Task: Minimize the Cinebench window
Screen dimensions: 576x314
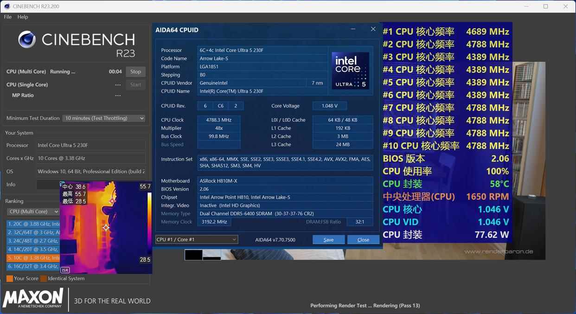Action: click(x=526, y=6)
